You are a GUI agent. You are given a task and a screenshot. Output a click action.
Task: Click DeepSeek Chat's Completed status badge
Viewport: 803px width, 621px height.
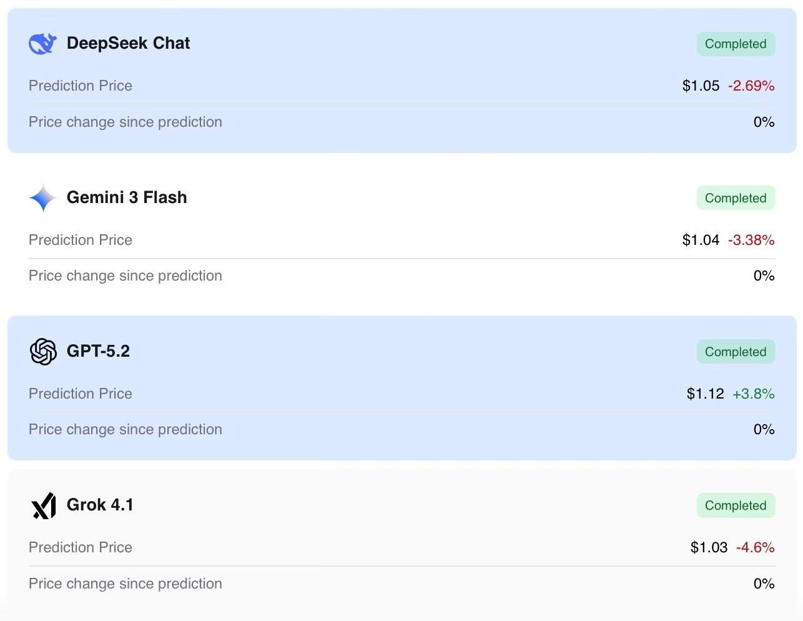coord(736,44)
